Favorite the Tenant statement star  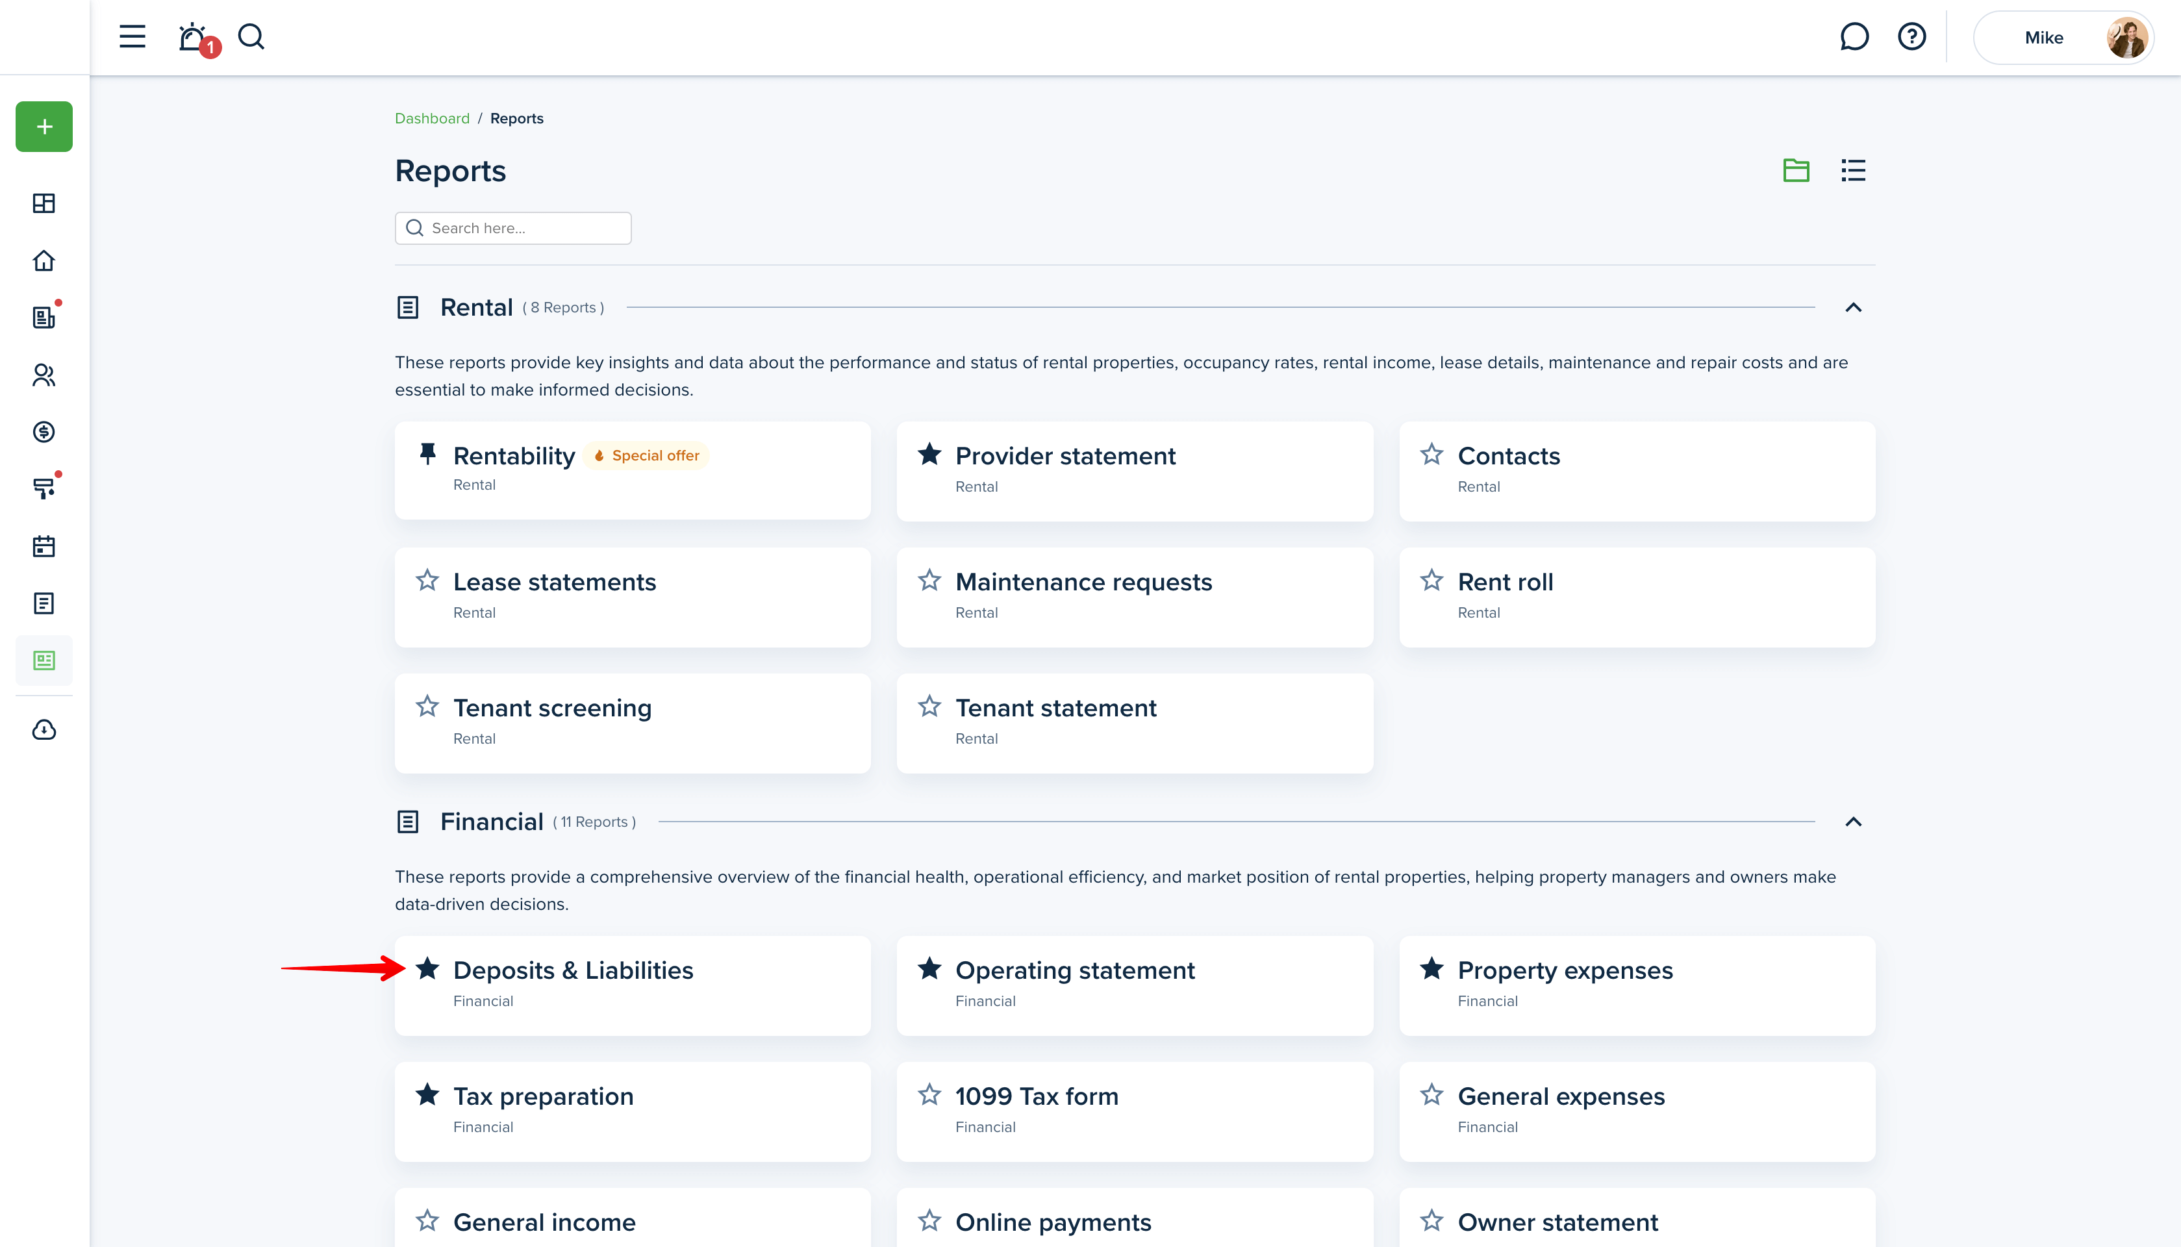(929, 707)
